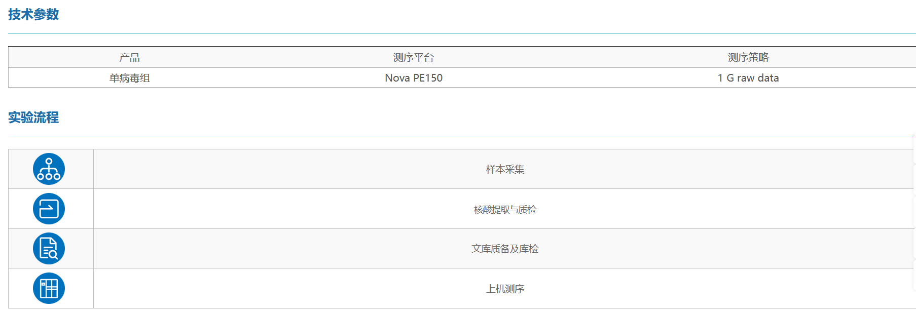Screen dimensions: 916x310
Task: Click the 测序策略 column header
Action: (748, 57)
